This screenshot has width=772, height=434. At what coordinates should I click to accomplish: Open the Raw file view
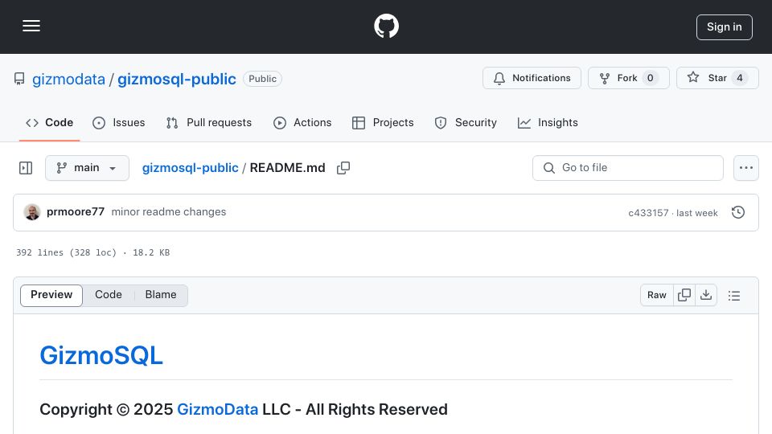click(x=657, y=295)
